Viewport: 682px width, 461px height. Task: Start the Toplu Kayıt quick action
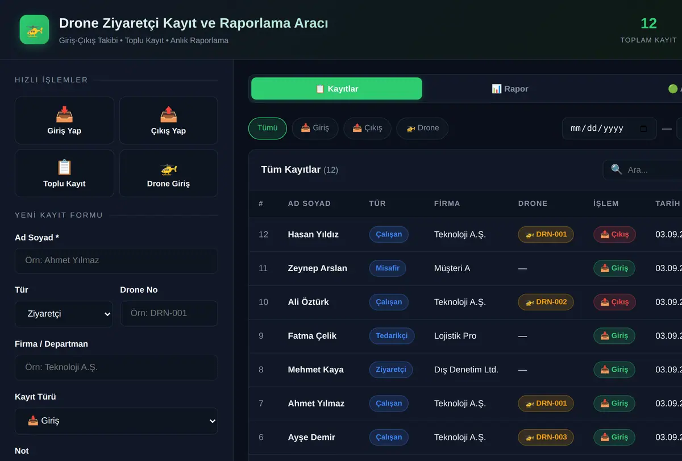pos(64,173)
